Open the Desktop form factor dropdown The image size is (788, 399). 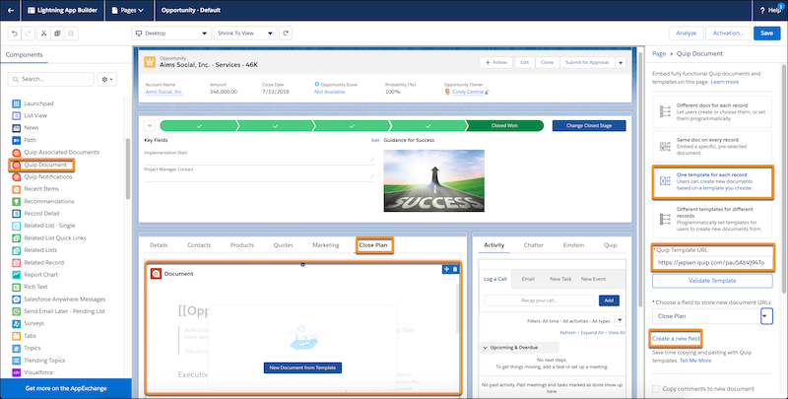171,33
